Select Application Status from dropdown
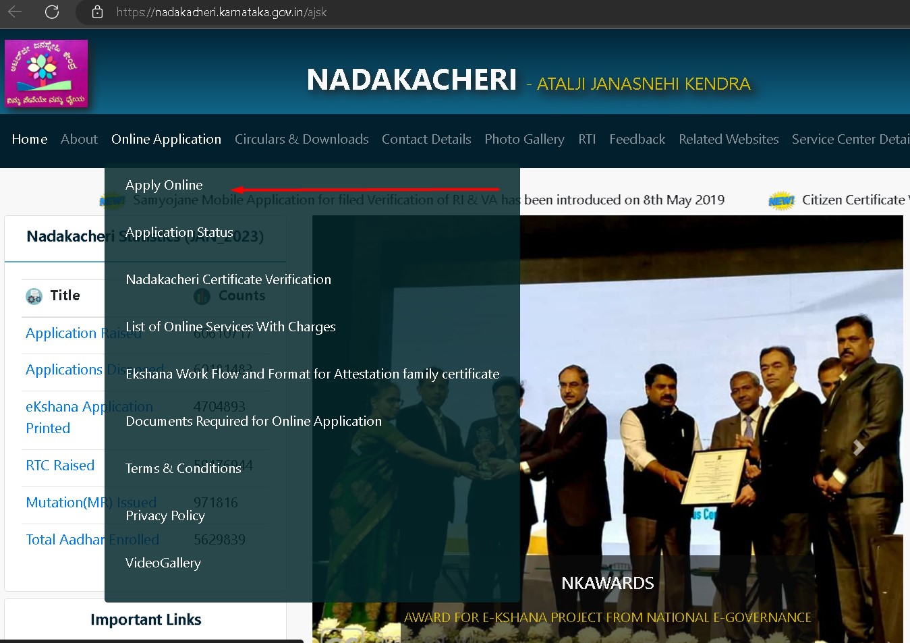Image resolution: width=910 pixels, height=643 pixels. tap(179, 232)
